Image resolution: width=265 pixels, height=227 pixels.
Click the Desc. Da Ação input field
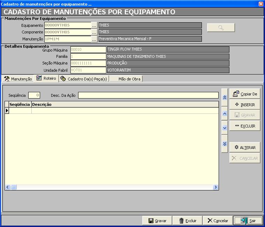click(148, 95)
